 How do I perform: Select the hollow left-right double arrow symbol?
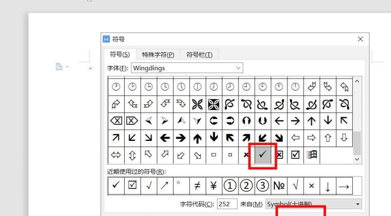tap(116, 155)
